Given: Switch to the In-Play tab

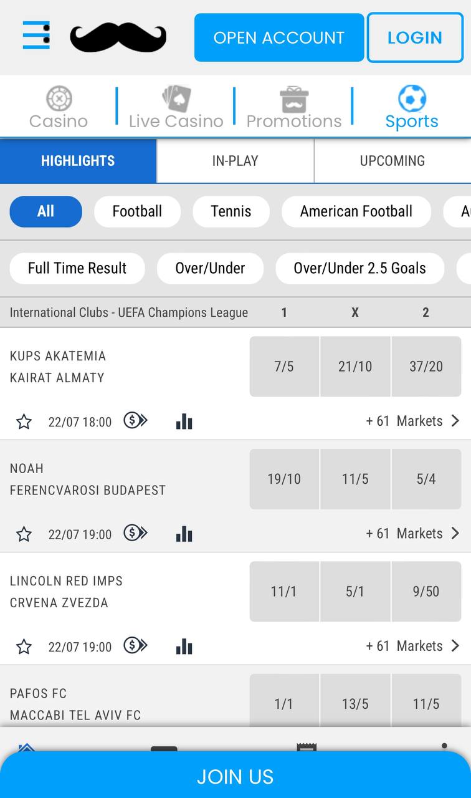Looking at the screenshot, I should point(235,161).
